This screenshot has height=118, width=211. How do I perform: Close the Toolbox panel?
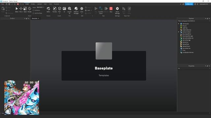[x=29, y=18]
